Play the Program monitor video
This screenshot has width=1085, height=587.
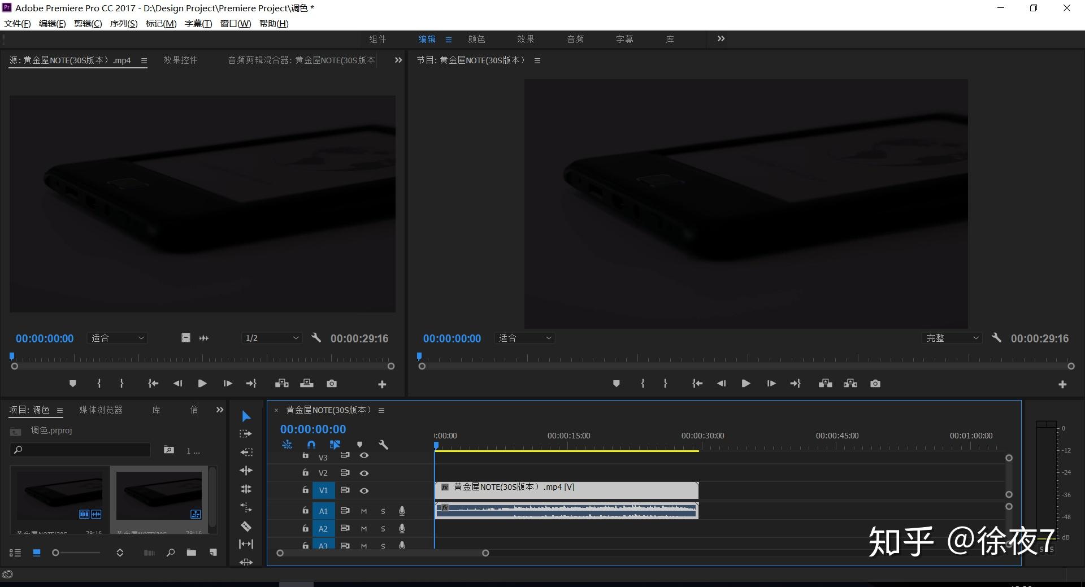[x=746, y=384]
